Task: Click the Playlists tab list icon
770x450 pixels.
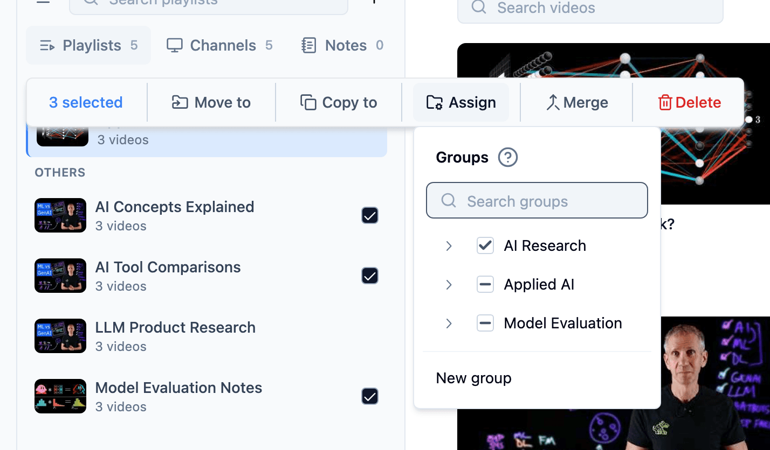Action: tap(47, 46)
